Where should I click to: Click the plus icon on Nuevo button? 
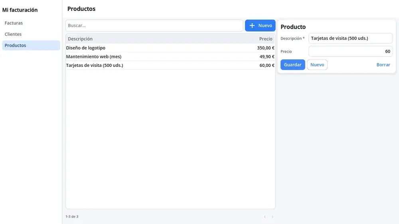click(x=252, y=26)
